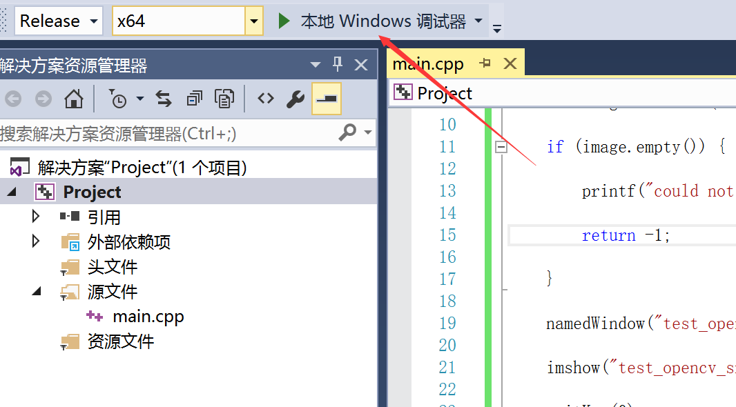Screen dimensions: 736x407
Task: Select the 引用 tree item
Action: [x=104, y=217]
